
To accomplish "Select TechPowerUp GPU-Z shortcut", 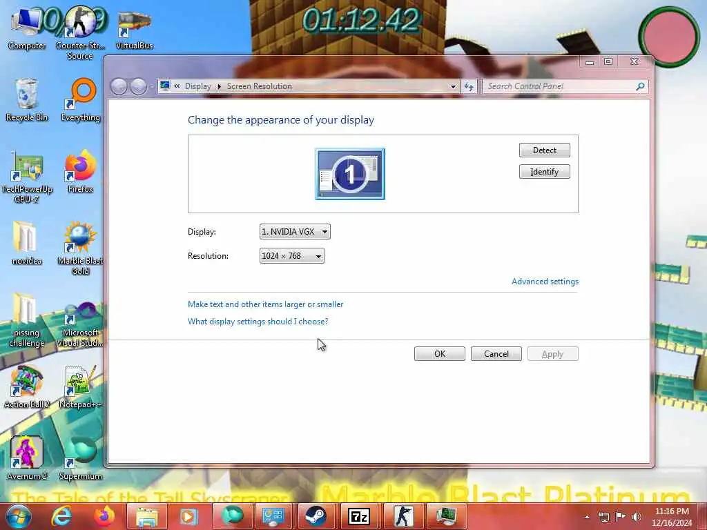I will 26,177.
